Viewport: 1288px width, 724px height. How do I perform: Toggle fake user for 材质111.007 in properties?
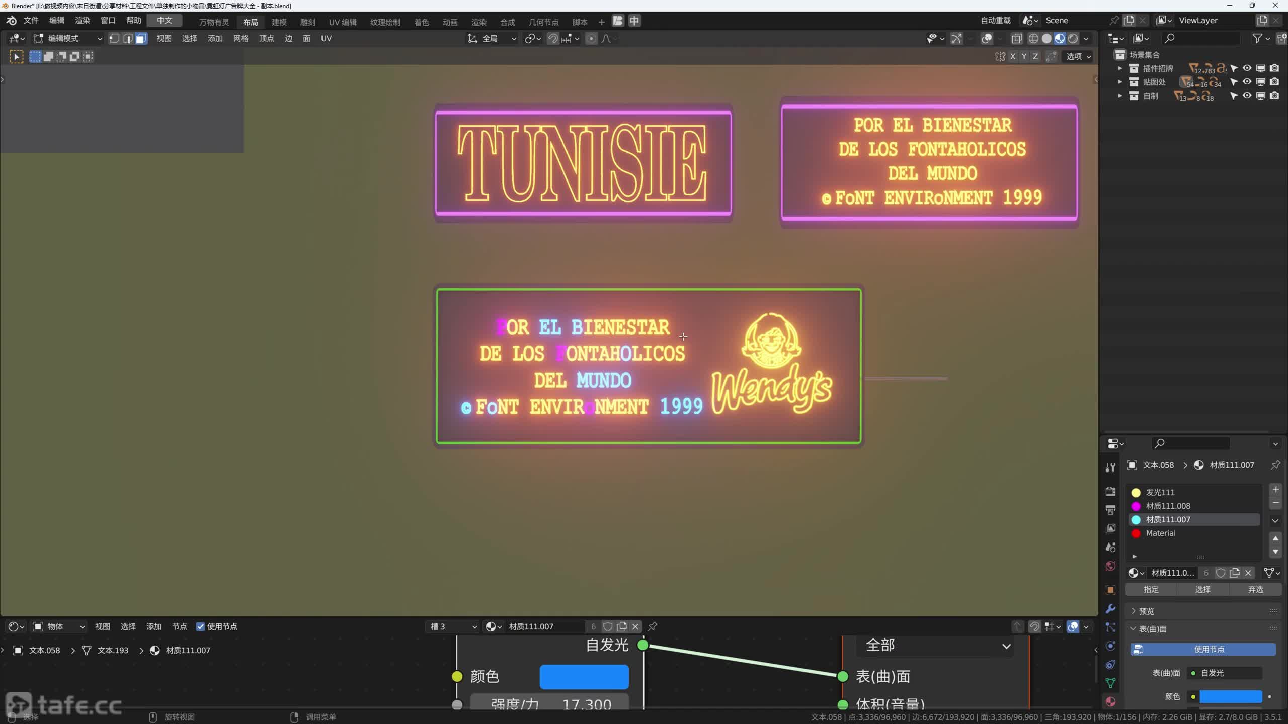click(x=1221, y=573)
